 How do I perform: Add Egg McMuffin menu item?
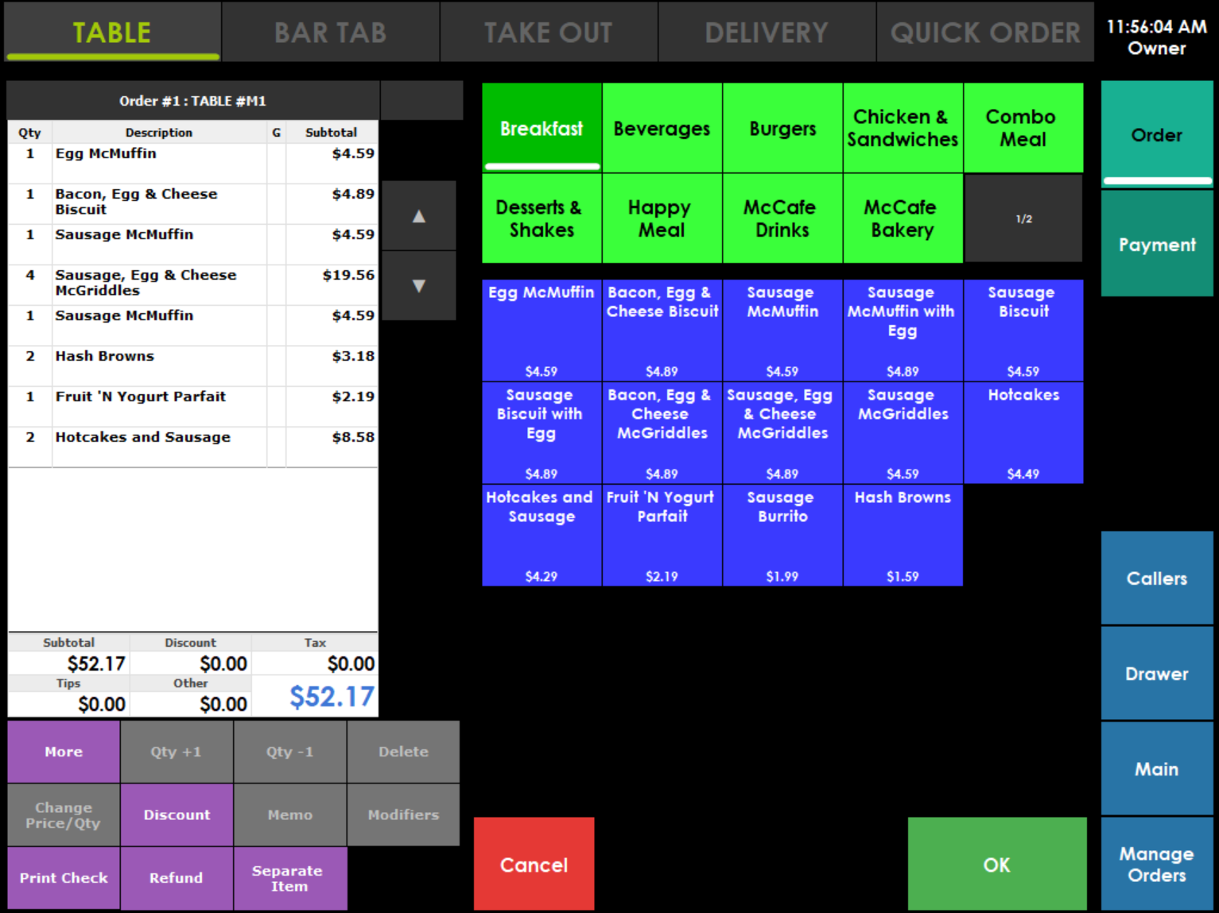pos(542,330)
